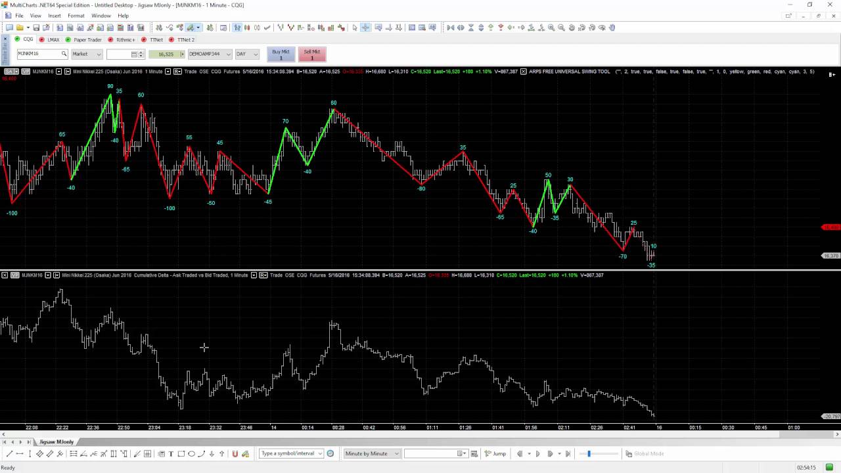841x473 pixels.
Task: Toggle the Global Mode option
Action: point(645,453)
